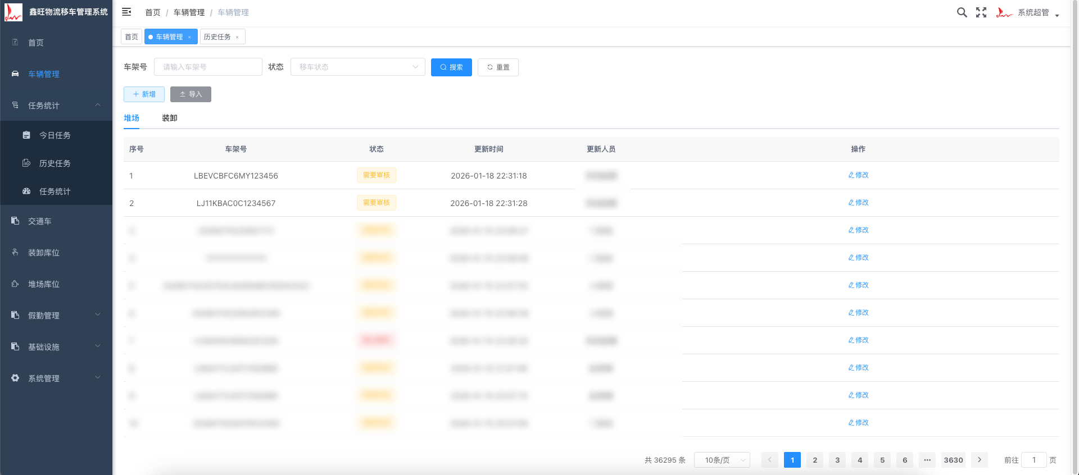1079x475 pixels.
Task: Click update time 2026-01-18 22:31:28
Action: (489, 203)
